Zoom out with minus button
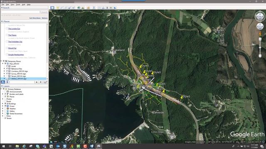 [260, 56]
